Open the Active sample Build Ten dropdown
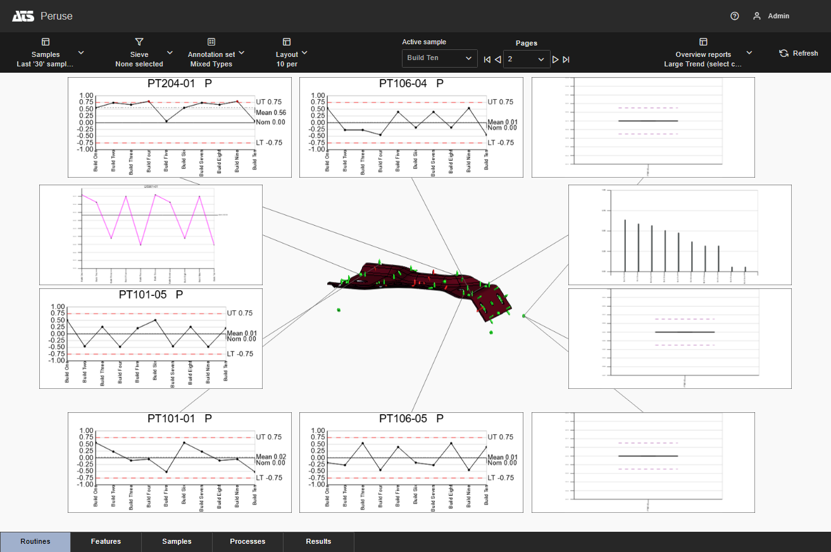 pyautogui.click(x=439, y=58)
